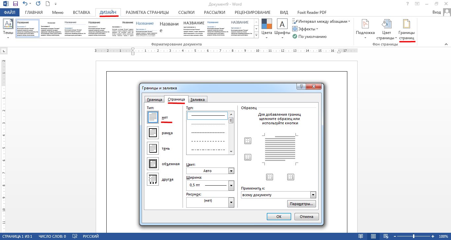Switch to the 'Заливка' tab

[x=197, y=100]
